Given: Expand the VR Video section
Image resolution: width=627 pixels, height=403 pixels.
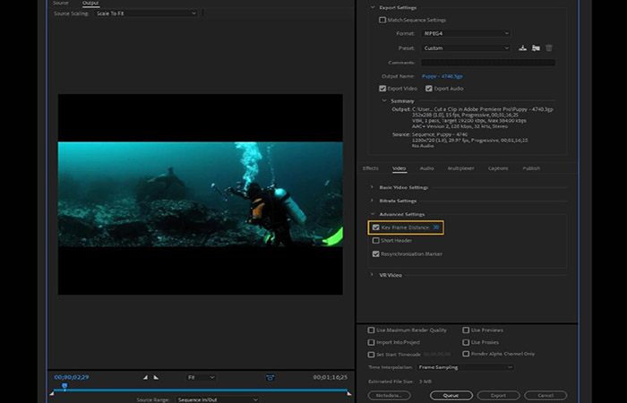Looking at the screenshot, I should click(x=372, y=275).
